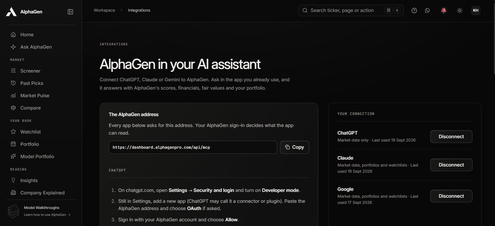
Task: Open the help question mark icon
Action: point(414,11)
